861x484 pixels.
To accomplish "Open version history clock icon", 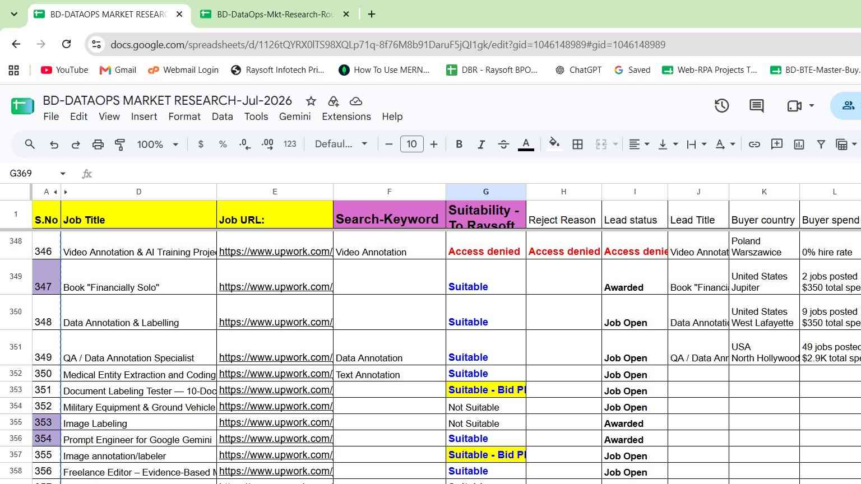I will tap(721, 105).
